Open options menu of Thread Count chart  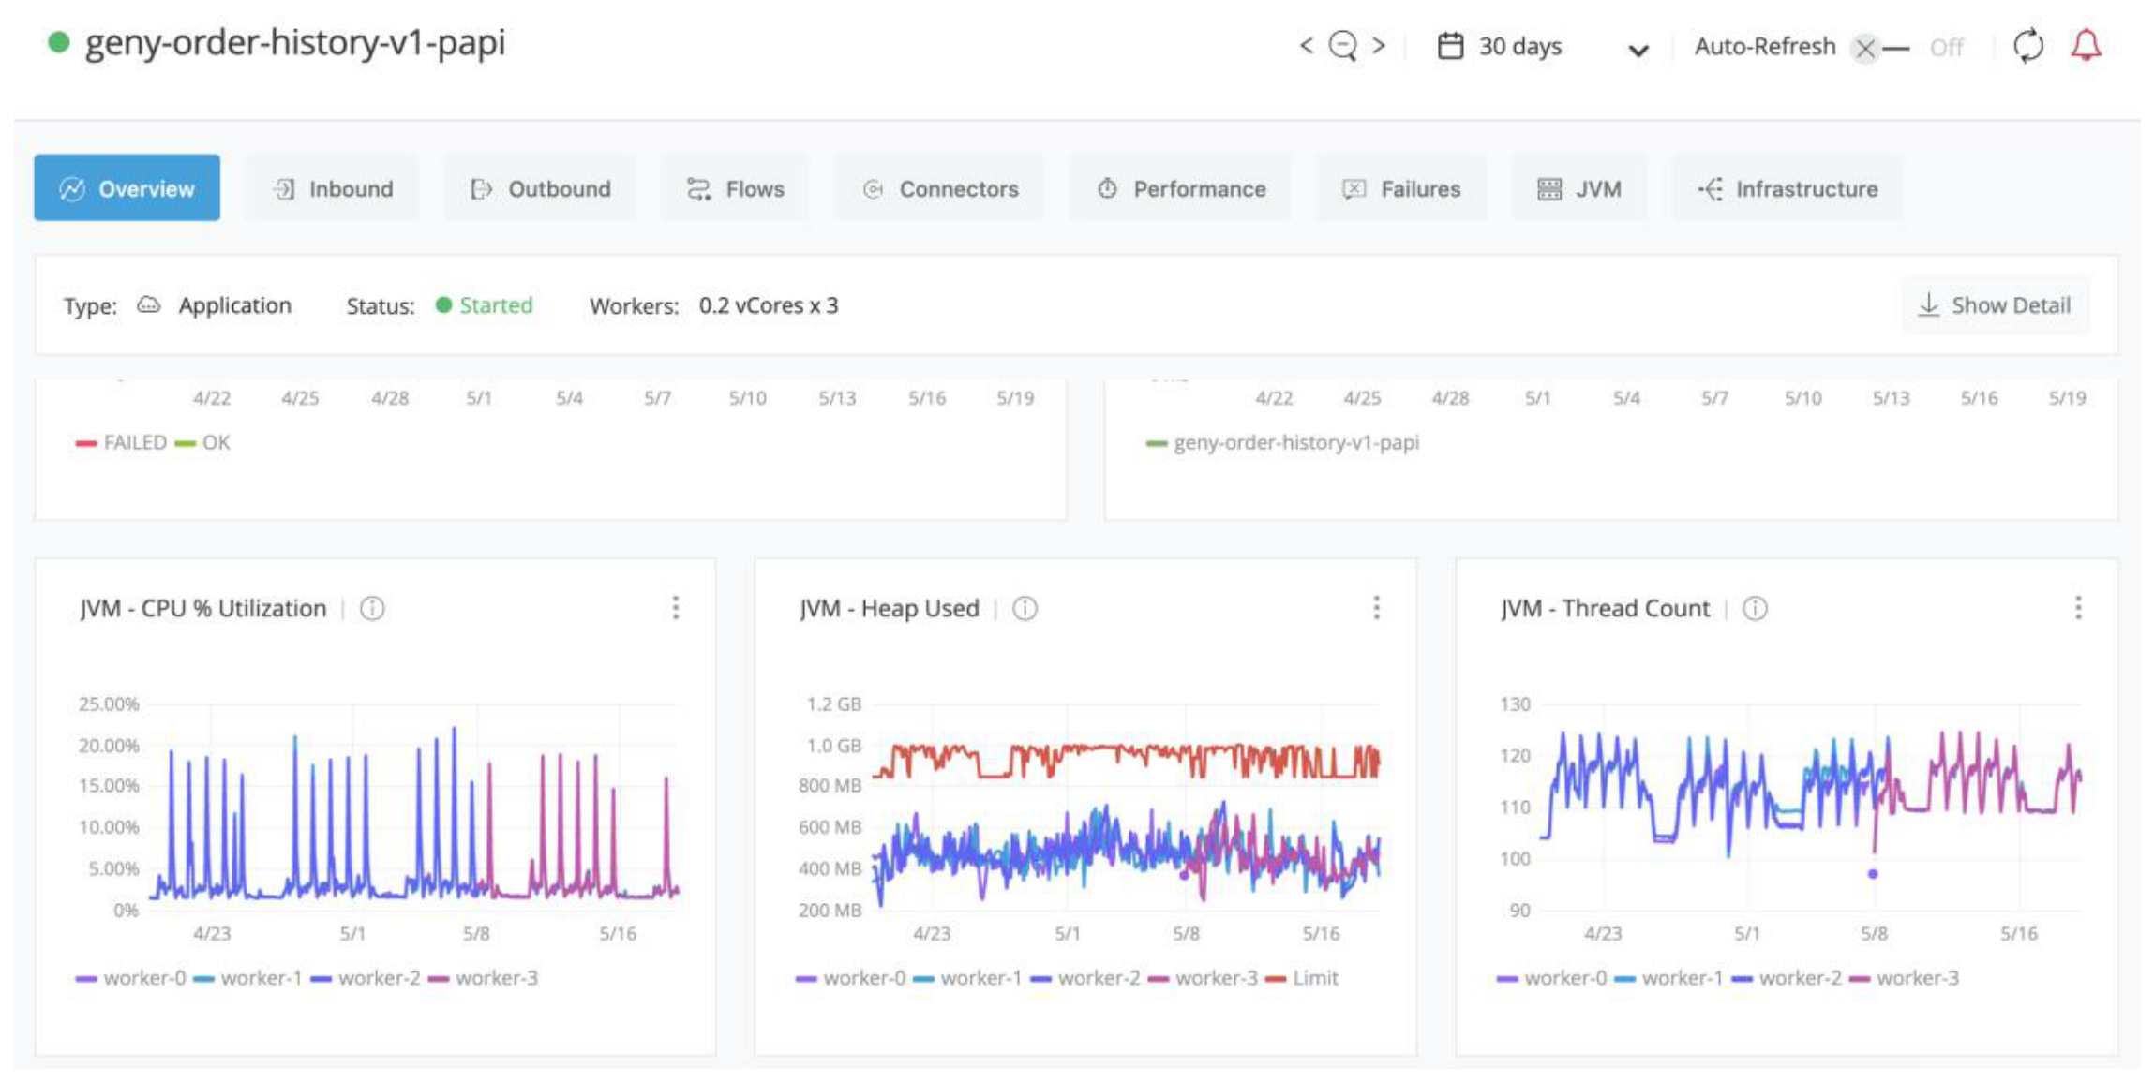click(x=2078, y=608)
